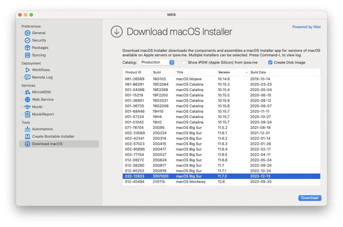Click the MicroMDM service icon

(x=27, y=92)
